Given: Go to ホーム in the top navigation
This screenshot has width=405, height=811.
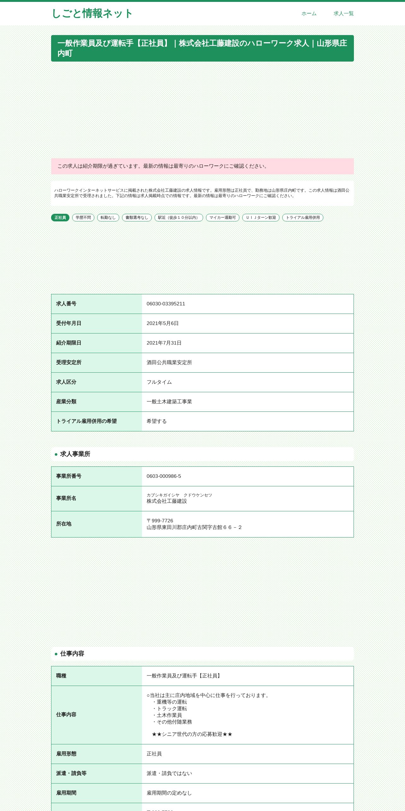Looking at the screenshot, I should pos(309,14).
